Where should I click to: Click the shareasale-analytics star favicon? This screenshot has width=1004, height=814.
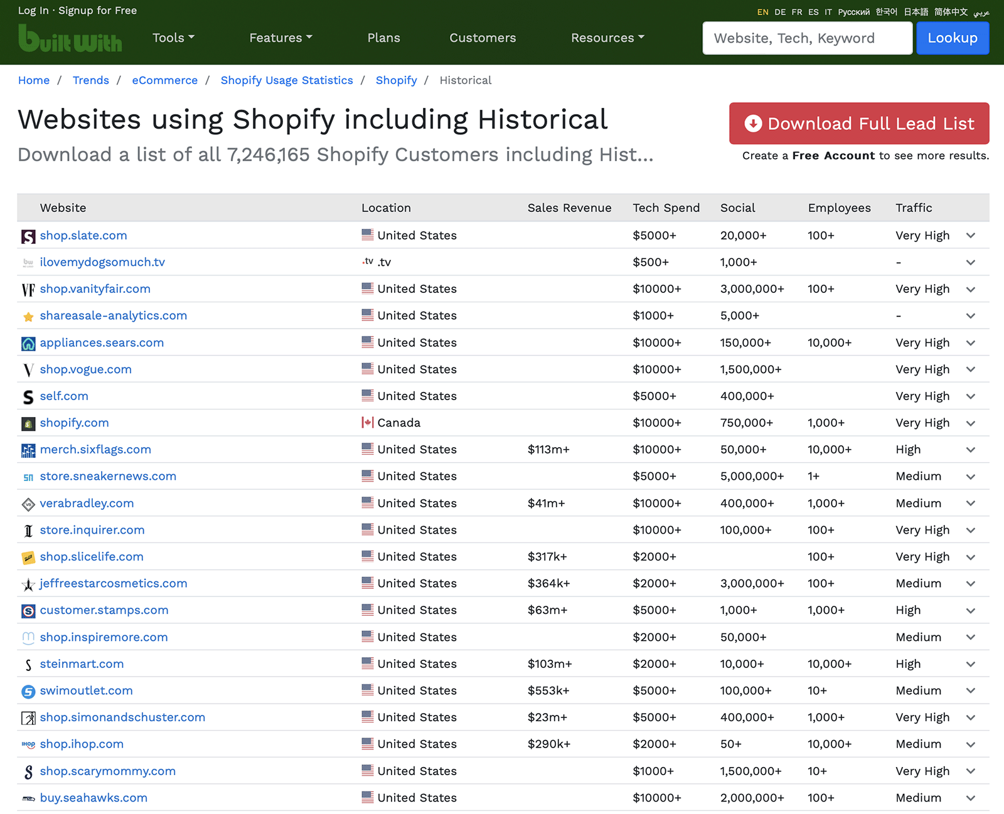(28, 317)
